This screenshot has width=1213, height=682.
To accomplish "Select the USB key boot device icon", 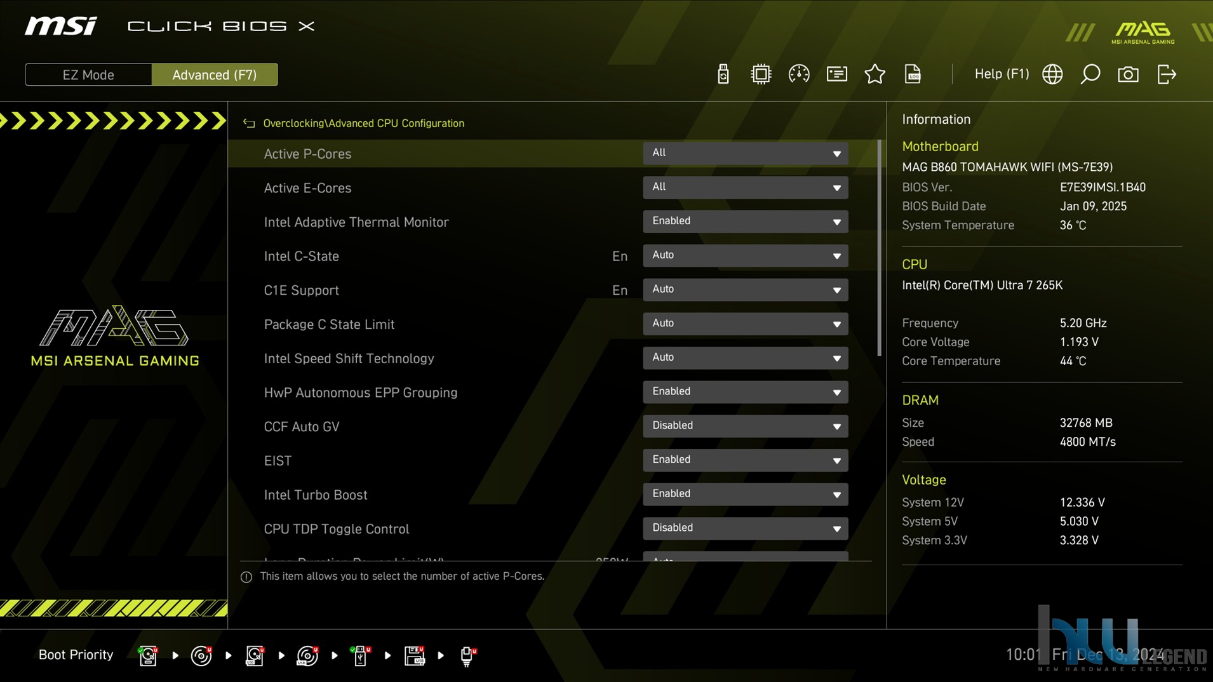I will pyautogui.click(x=361, y=655).
